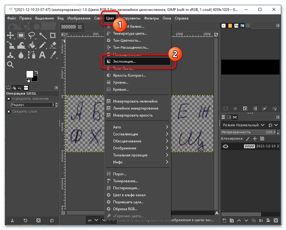Open the Режим Нормальный blend mode dropdown
Screen dimensions: 286x230
(x=243, y=125)
